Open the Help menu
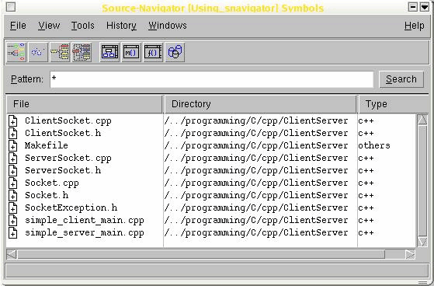The image size is (434, 286). (x=414, y=26)
